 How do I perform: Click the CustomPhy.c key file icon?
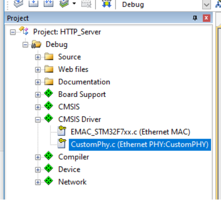point(62,143)
